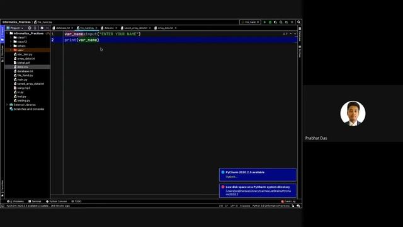Screen dimensions: 403x227
Task: Expand the class12 folder
Action: (x=11, y=42)
